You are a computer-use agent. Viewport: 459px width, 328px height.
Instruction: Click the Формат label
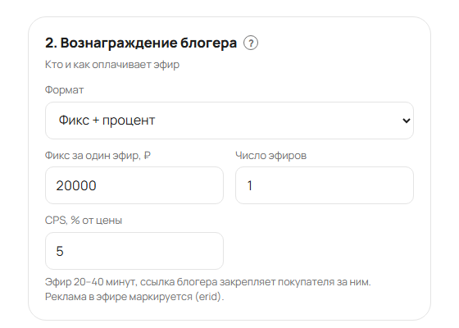coord(64,90)
